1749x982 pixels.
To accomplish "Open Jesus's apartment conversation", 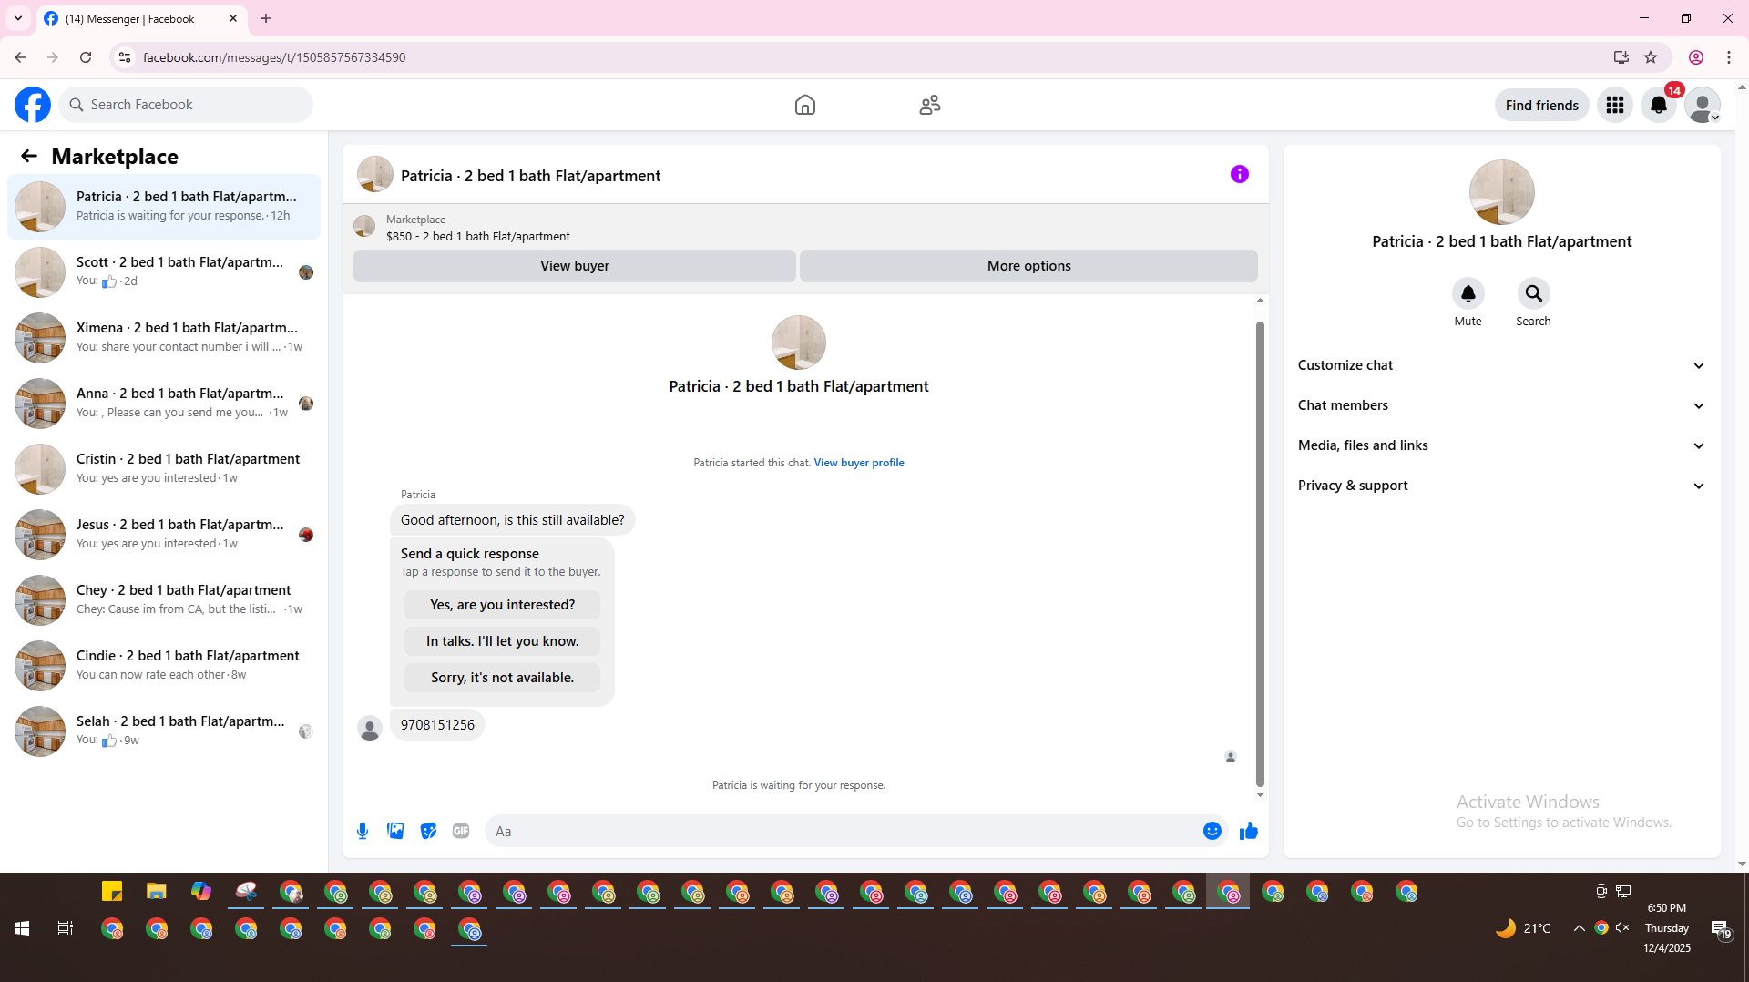I will (x=164, y=534).
